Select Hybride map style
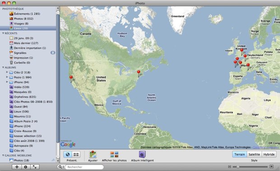Image resolution: width=280 pixels, height=171 pixels. coord(269,154)
